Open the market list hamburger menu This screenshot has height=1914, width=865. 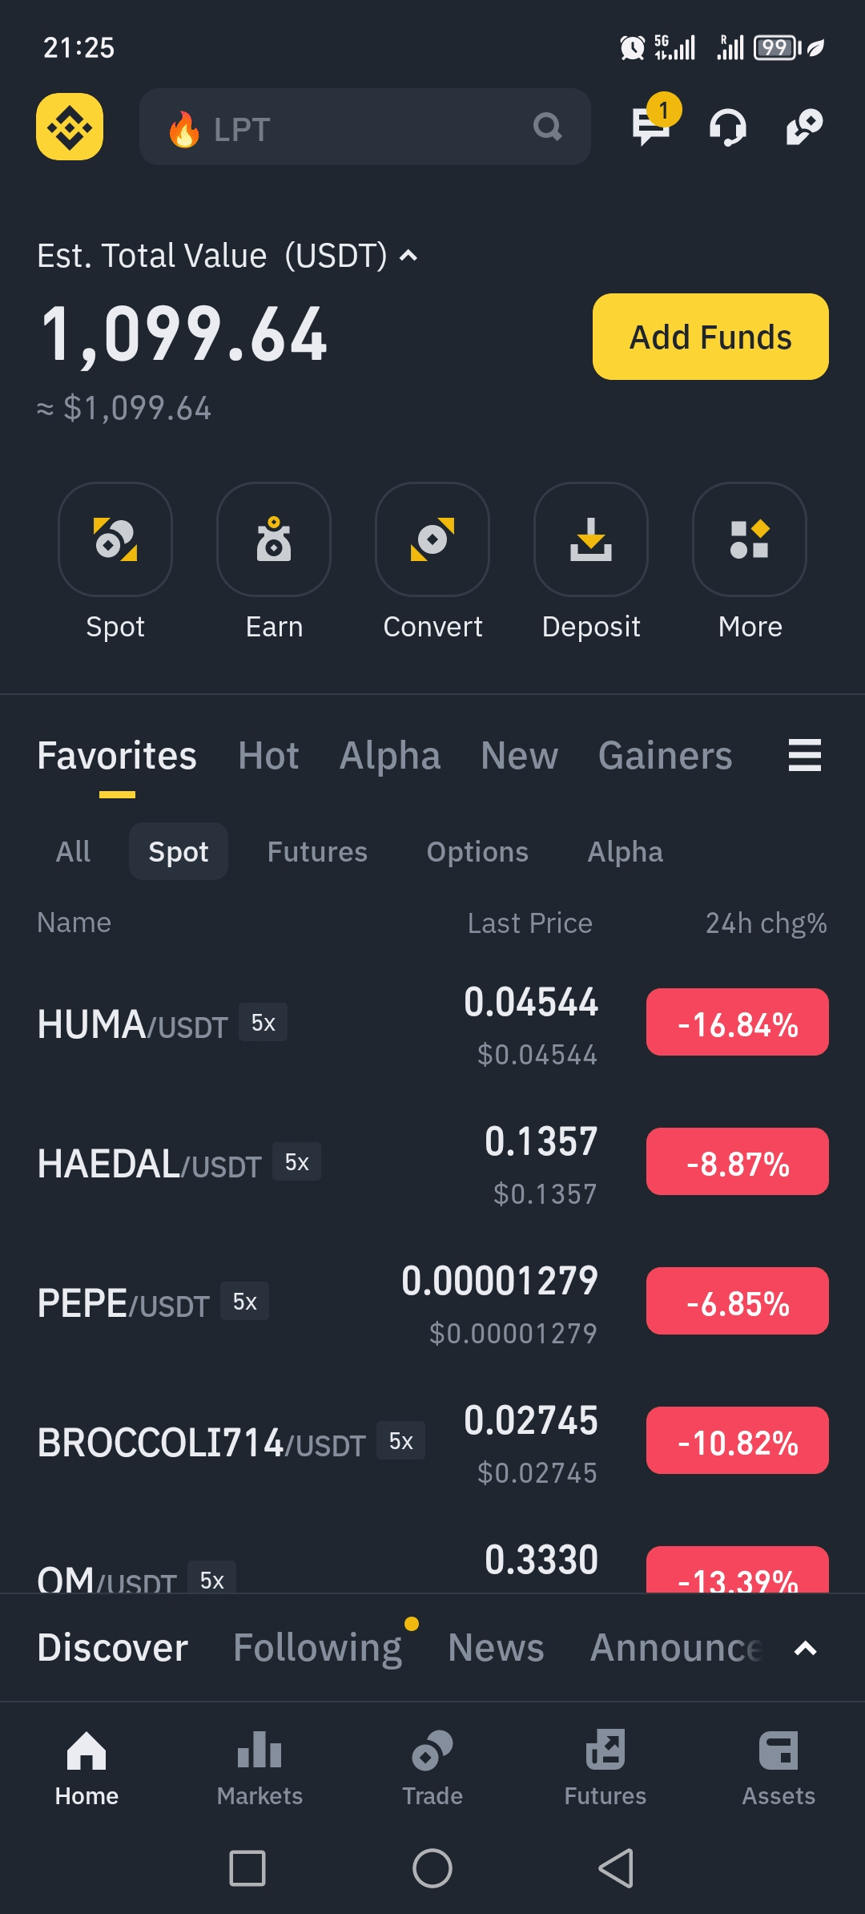pyautogui.click(x=805, y=755)
